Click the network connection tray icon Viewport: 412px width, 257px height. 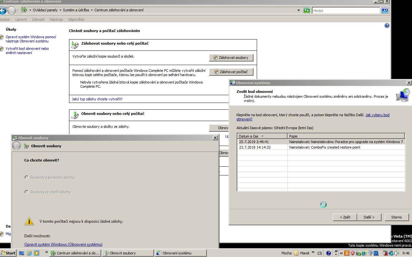click(x=391, y=253)
